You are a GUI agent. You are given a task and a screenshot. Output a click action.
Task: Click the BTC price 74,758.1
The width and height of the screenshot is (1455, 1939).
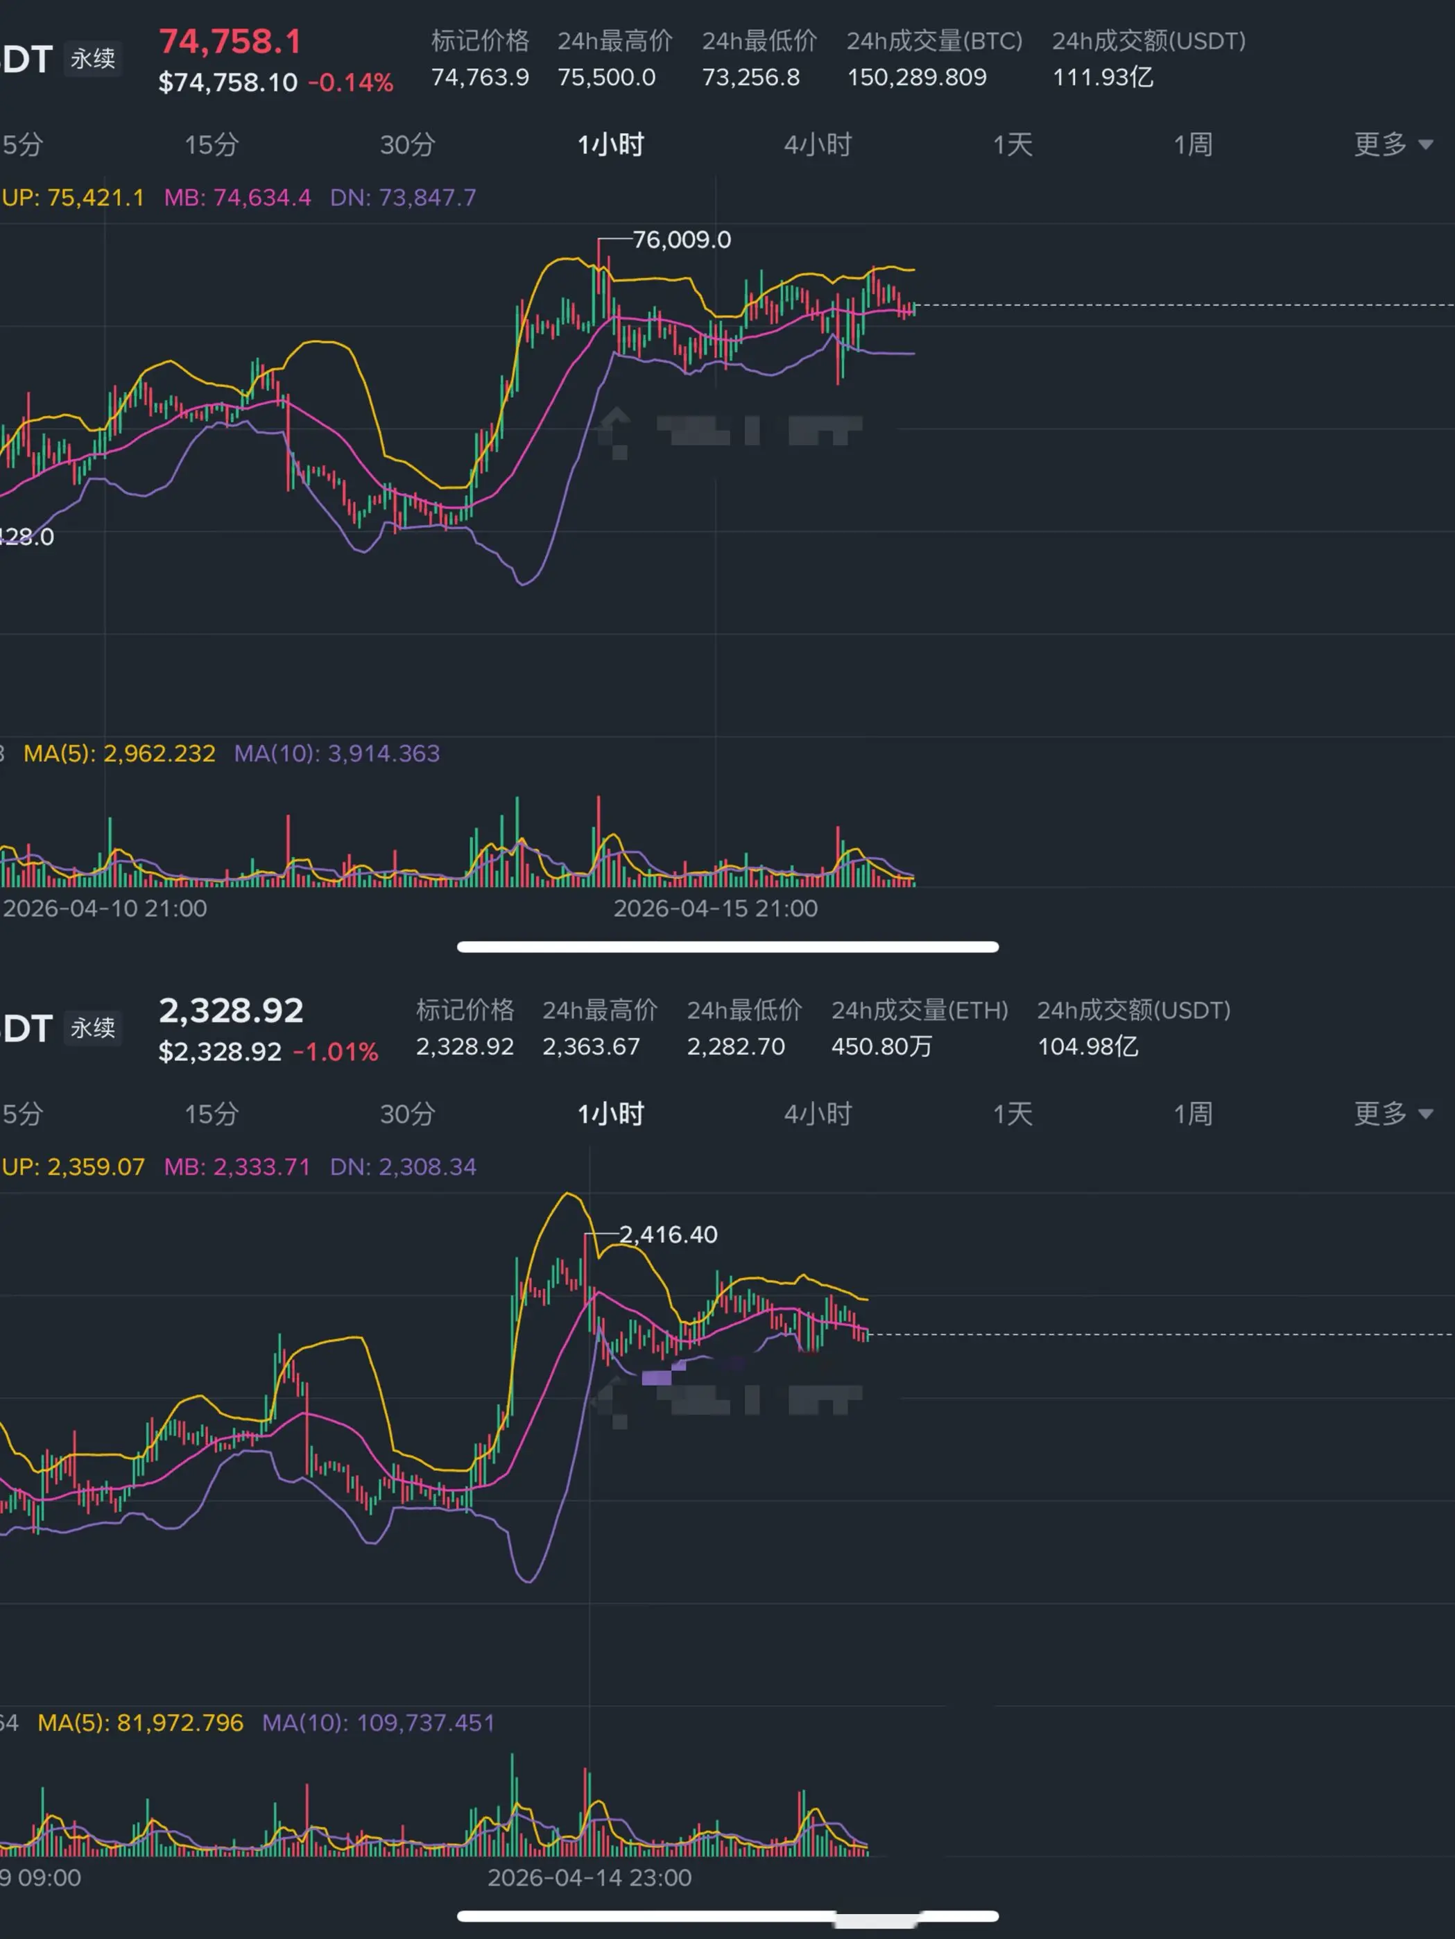(x=230, y=42)
